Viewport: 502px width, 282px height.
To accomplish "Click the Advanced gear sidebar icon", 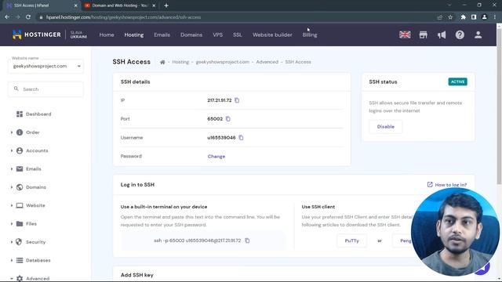I will [x=20, y=279].
